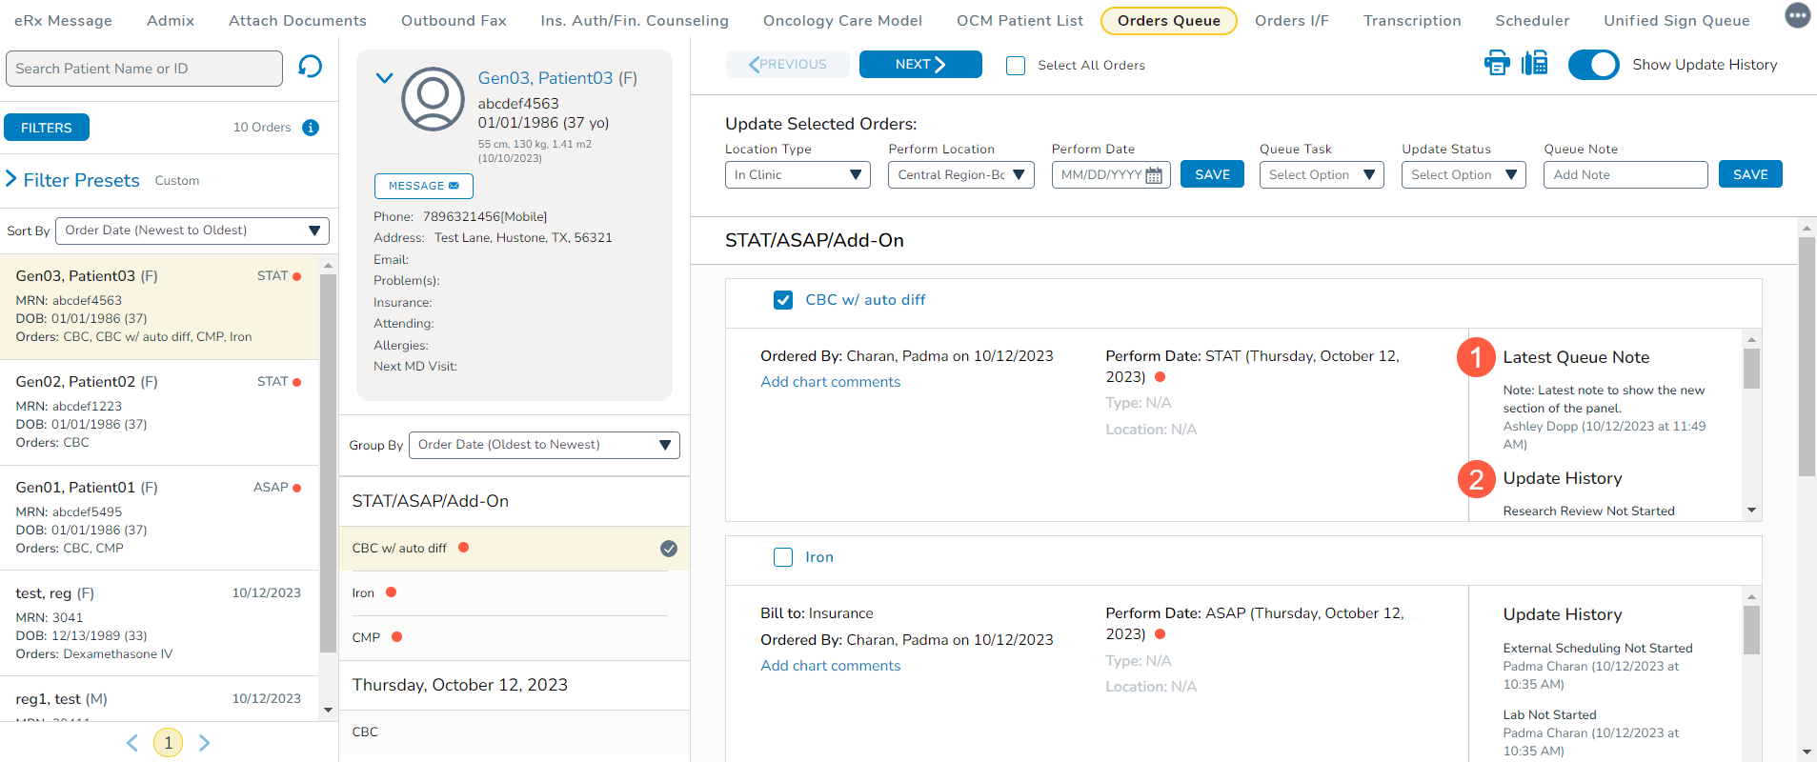
Task: Click the info icon next to 10 Orders
Action: [311, 128]
